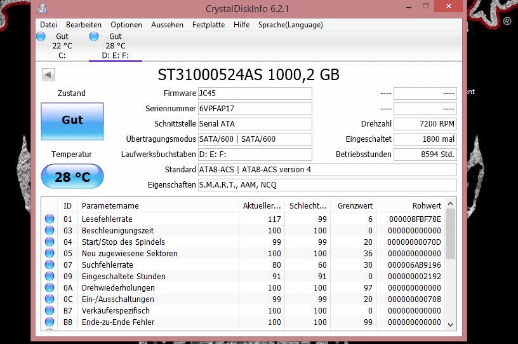Click status orb for Eingeschaltete Stunden row

point(50,276)
